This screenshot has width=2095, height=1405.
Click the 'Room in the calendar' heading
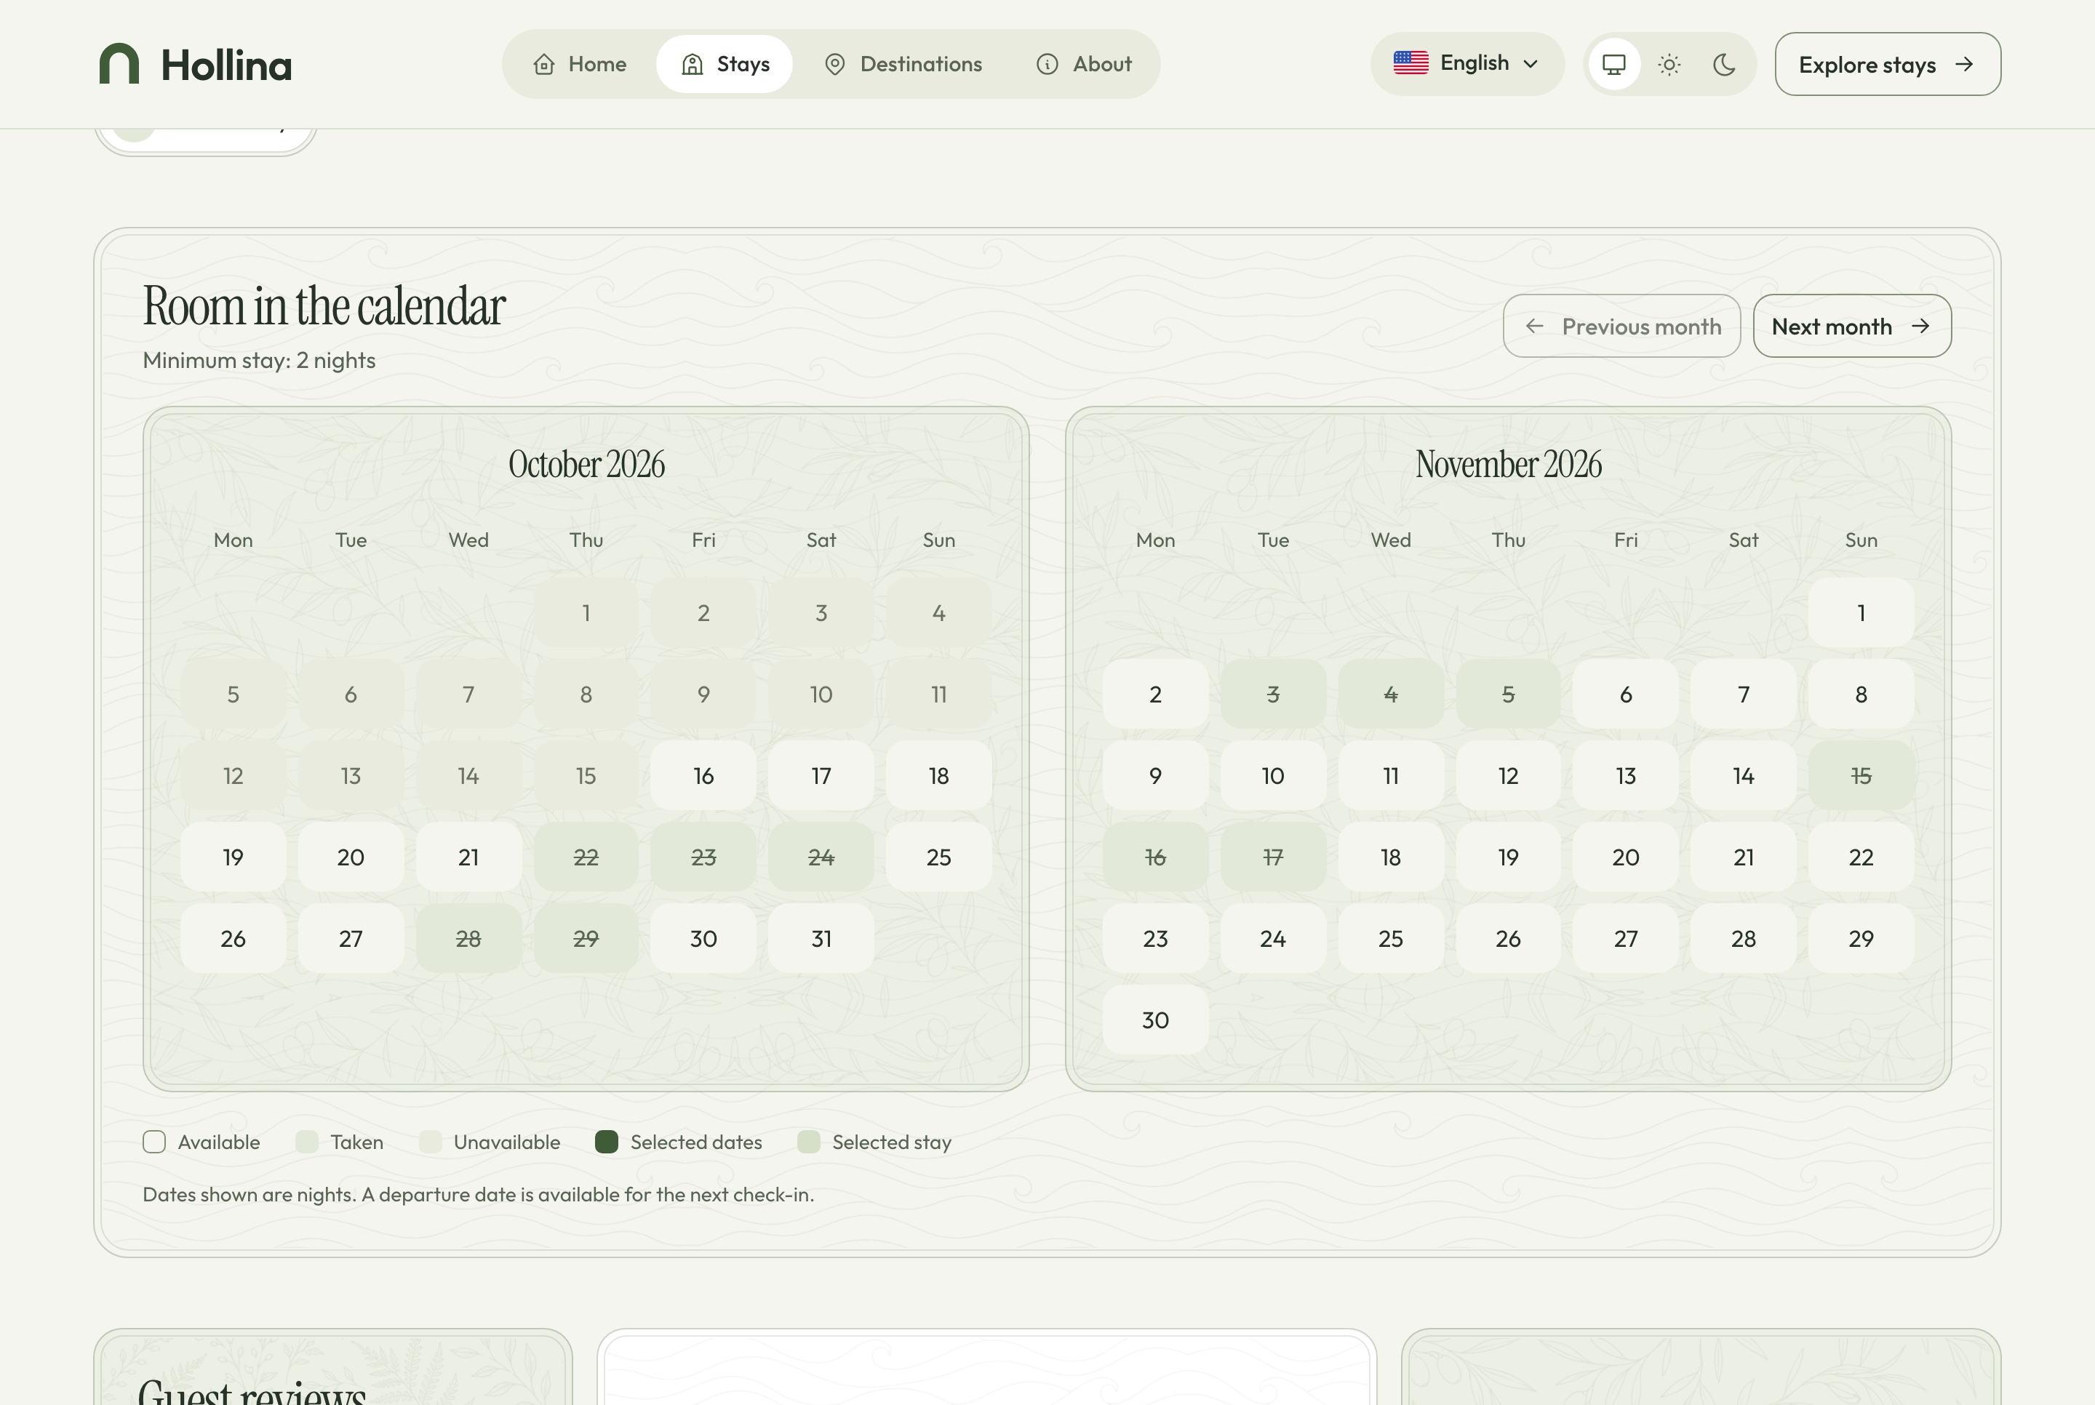tap(324, 305)
